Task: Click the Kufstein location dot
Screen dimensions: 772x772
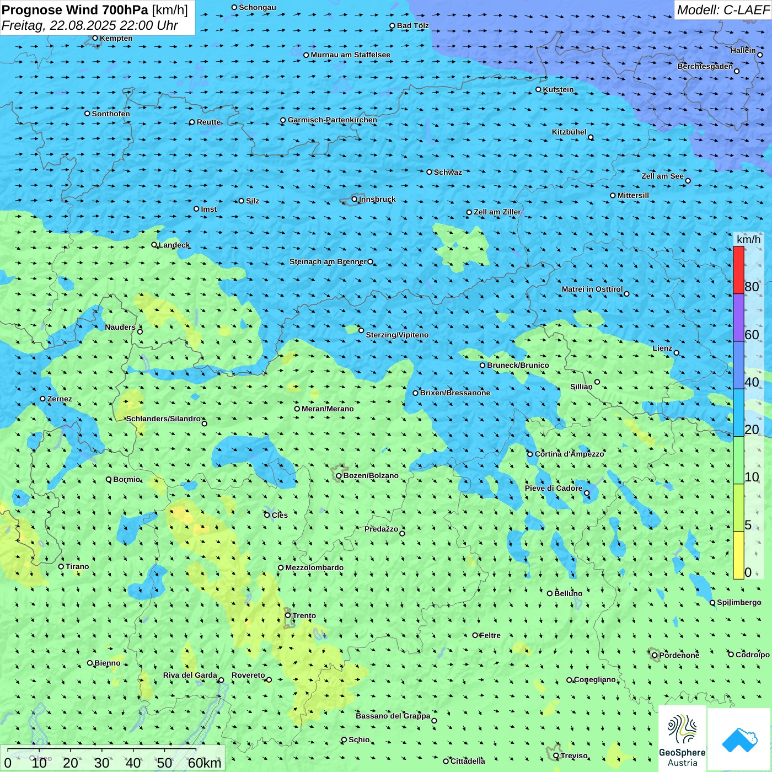Action: [x=539, y=89]
